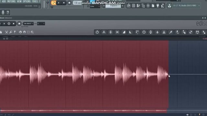Click Edison's send to channel icon
This screenshot has width=207, height=116.
click(x=184, y=32)
